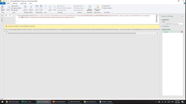
Task: Collapse the formula bar with the up chevron
Action: 158,16
